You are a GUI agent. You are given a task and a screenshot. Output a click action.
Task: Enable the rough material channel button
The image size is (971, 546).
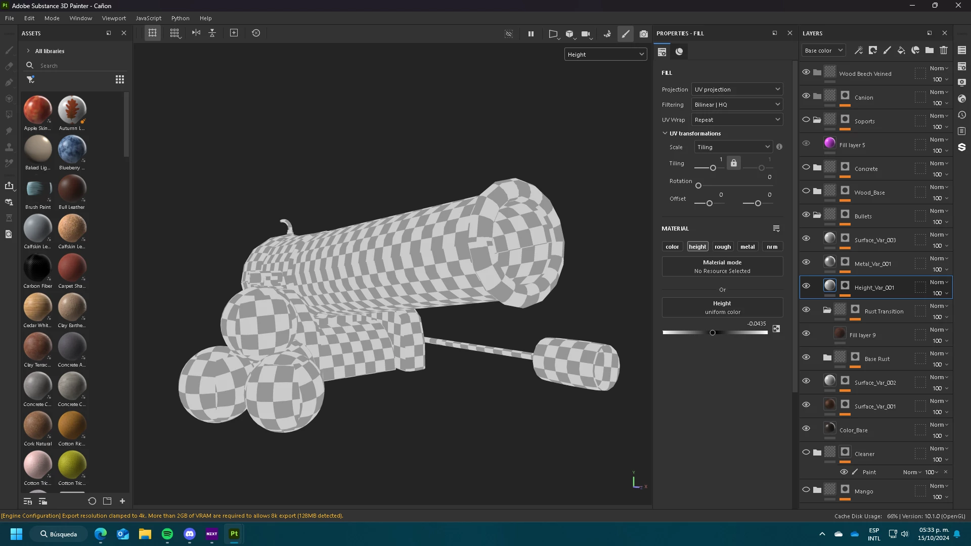[722, 247]
